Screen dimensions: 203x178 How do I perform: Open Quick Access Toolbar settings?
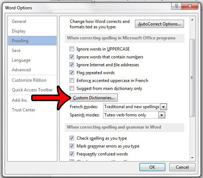32,90
